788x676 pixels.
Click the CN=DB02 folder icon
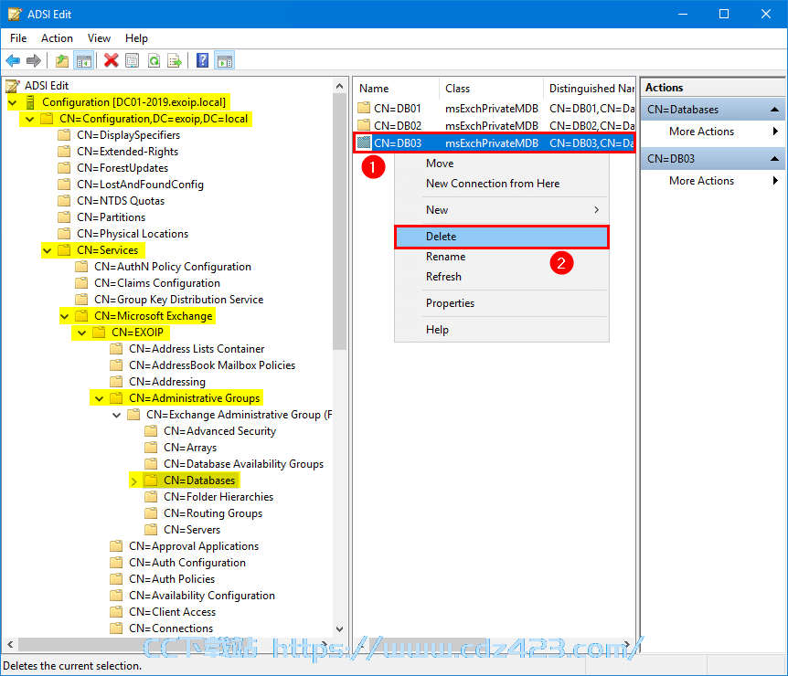point(364,125)
